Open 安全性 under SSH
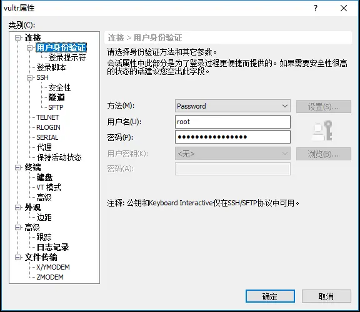 click(59, 87)
